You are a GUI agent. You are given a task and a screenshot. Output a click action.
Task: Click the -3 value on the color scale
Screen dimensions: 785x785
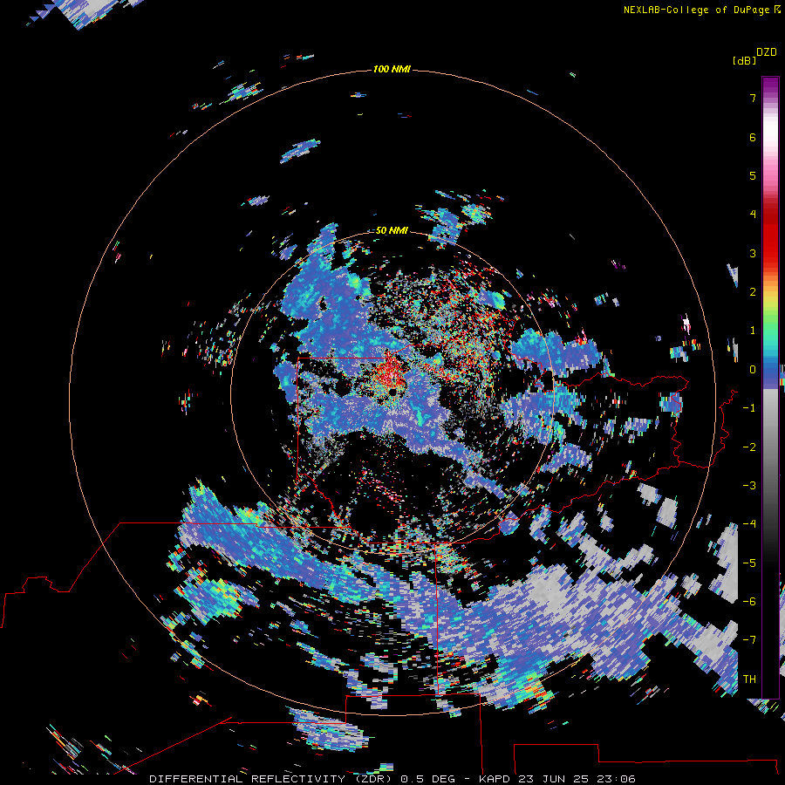point(749,486)
